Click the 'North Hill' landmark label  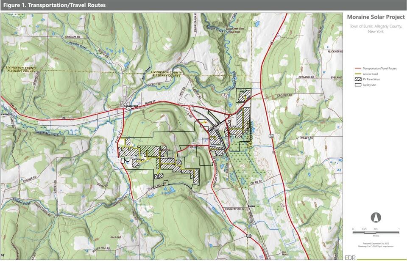115,237
